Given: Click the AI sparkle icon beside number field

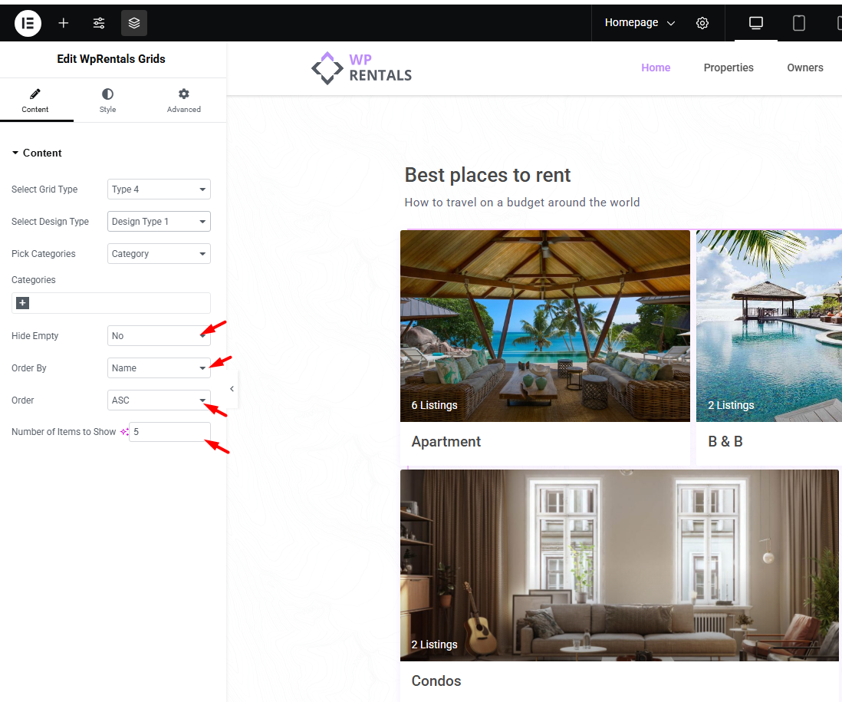Looking at the screenshot, I should (x=123, y=432).
